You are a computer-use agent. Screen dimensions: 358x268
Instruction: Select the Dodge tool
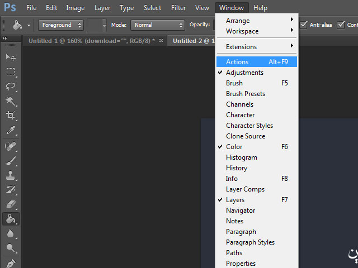click(11, 248)
